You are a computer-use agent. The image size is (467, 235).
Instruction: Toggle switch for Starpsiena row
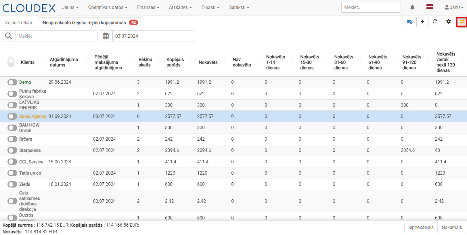pos(12,150)
